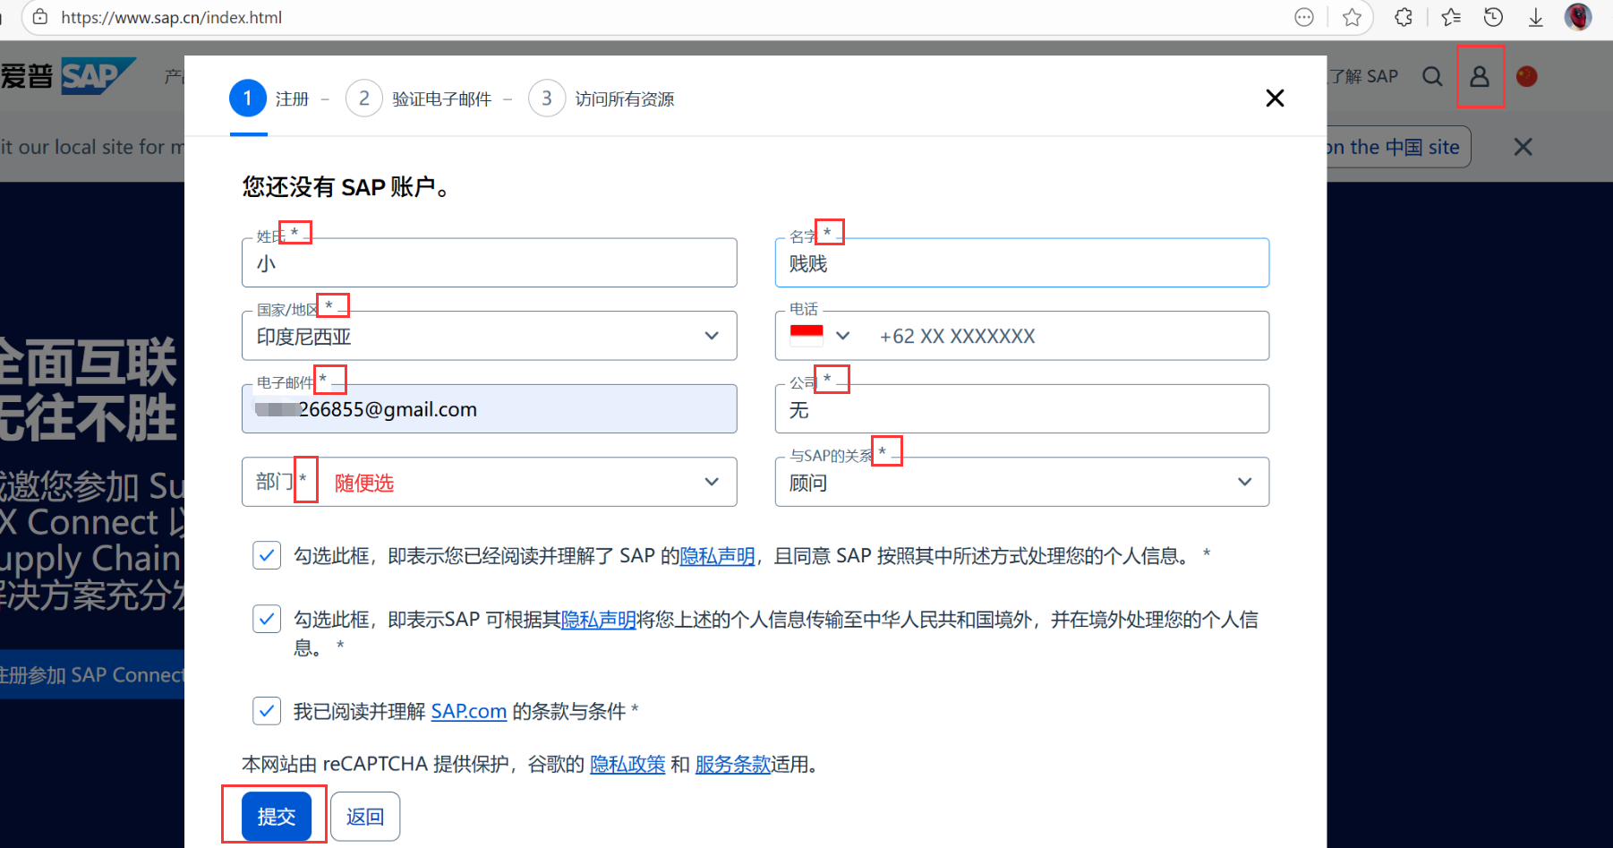
Task: Click the SAP logo in header
Action: [98, 76]
